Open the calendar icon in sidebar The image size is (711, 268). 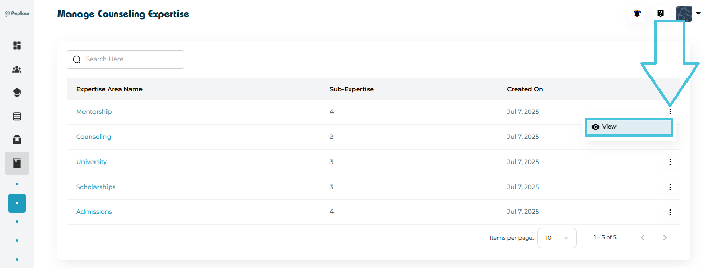pos(17,116)
